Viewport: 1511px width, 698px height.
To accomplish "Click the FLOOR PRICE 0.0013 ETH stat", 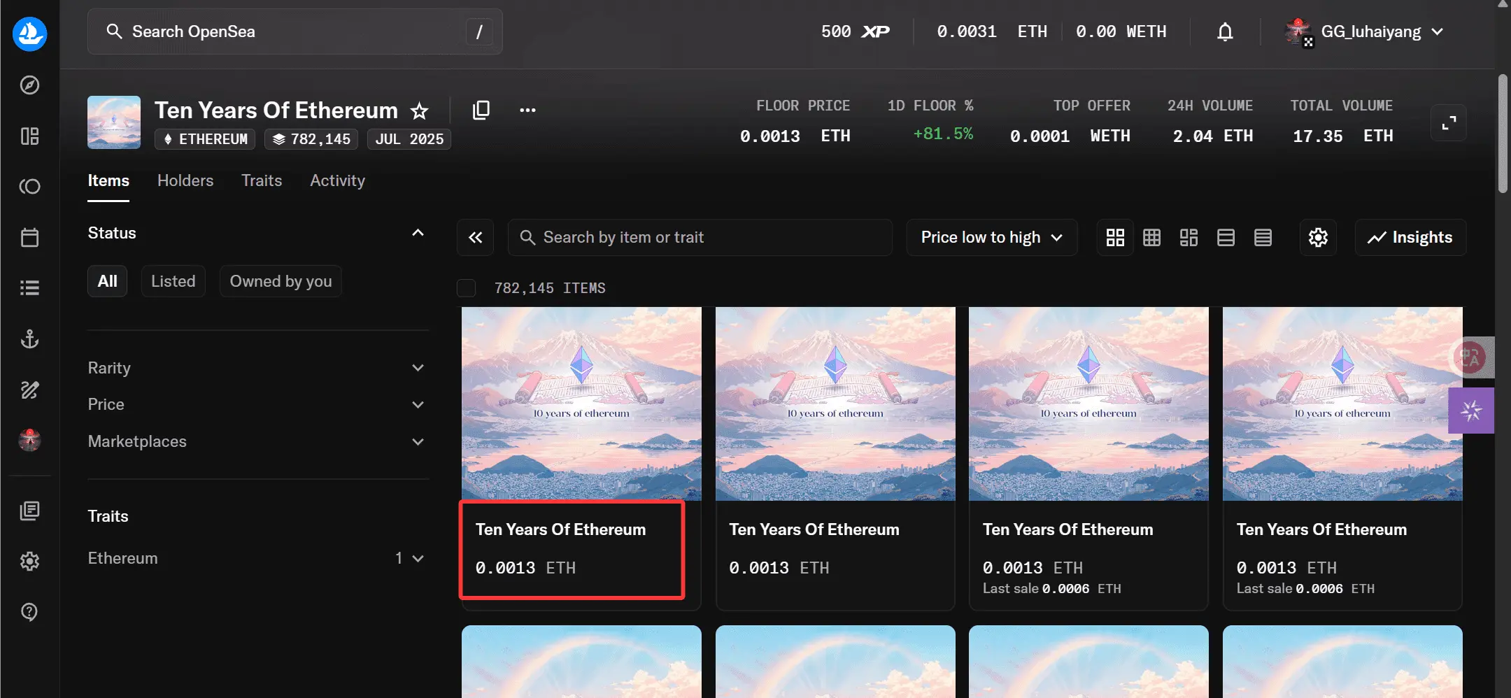I will [795, 122].
